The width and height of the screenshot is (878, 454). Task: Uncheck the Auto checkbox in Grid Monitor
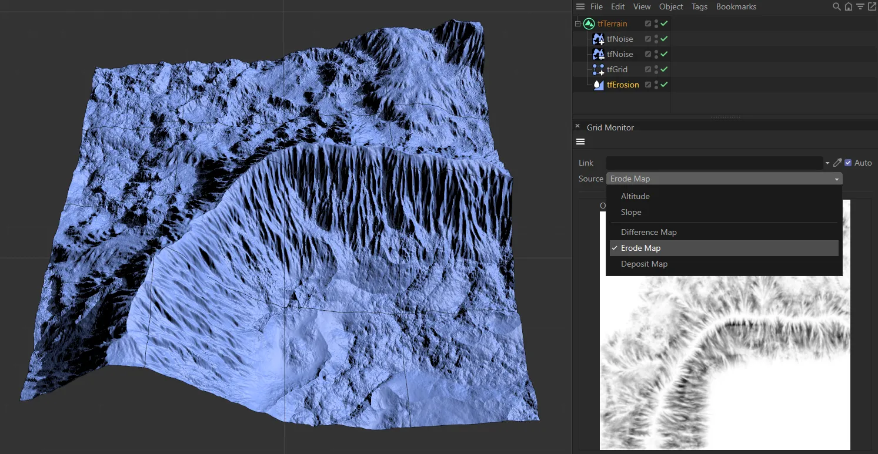coord(848,163)
